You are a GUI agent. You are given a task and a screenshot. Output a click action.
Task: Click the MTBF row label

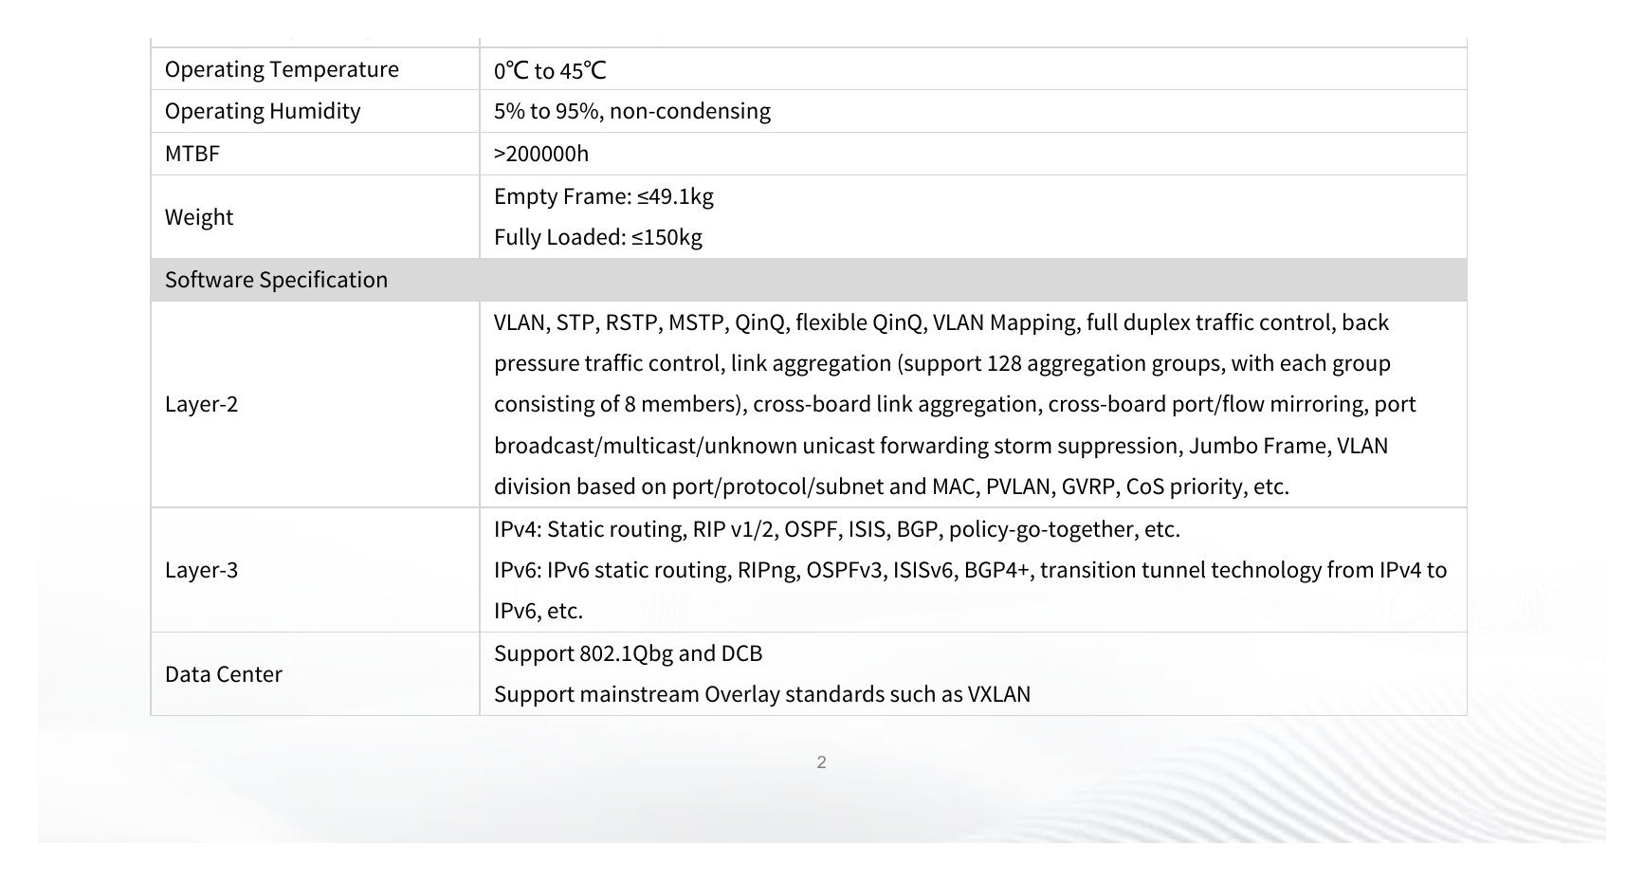tap(192, 154)
